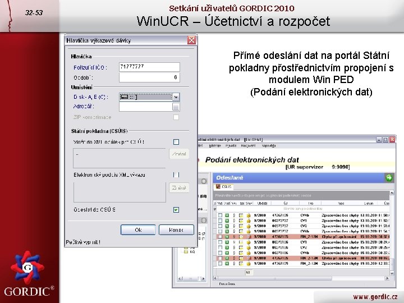Screen dimensions: 404x303
Task: Tick the checkbox of the FIN_2-12M row dated 19.10
Action: coord(220,264)
